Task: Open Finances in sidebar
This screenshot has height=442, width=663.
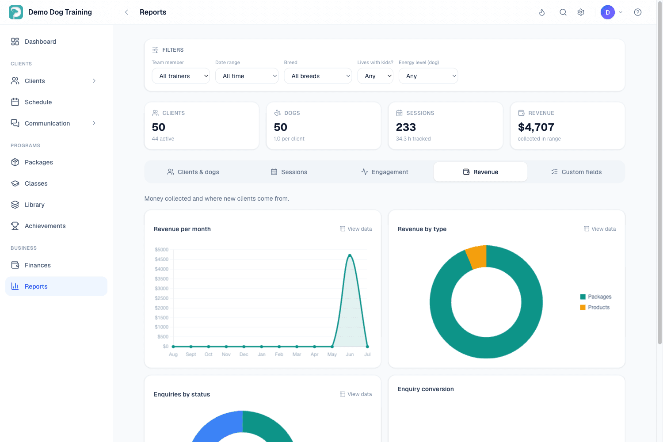Action: pos(56,265)
